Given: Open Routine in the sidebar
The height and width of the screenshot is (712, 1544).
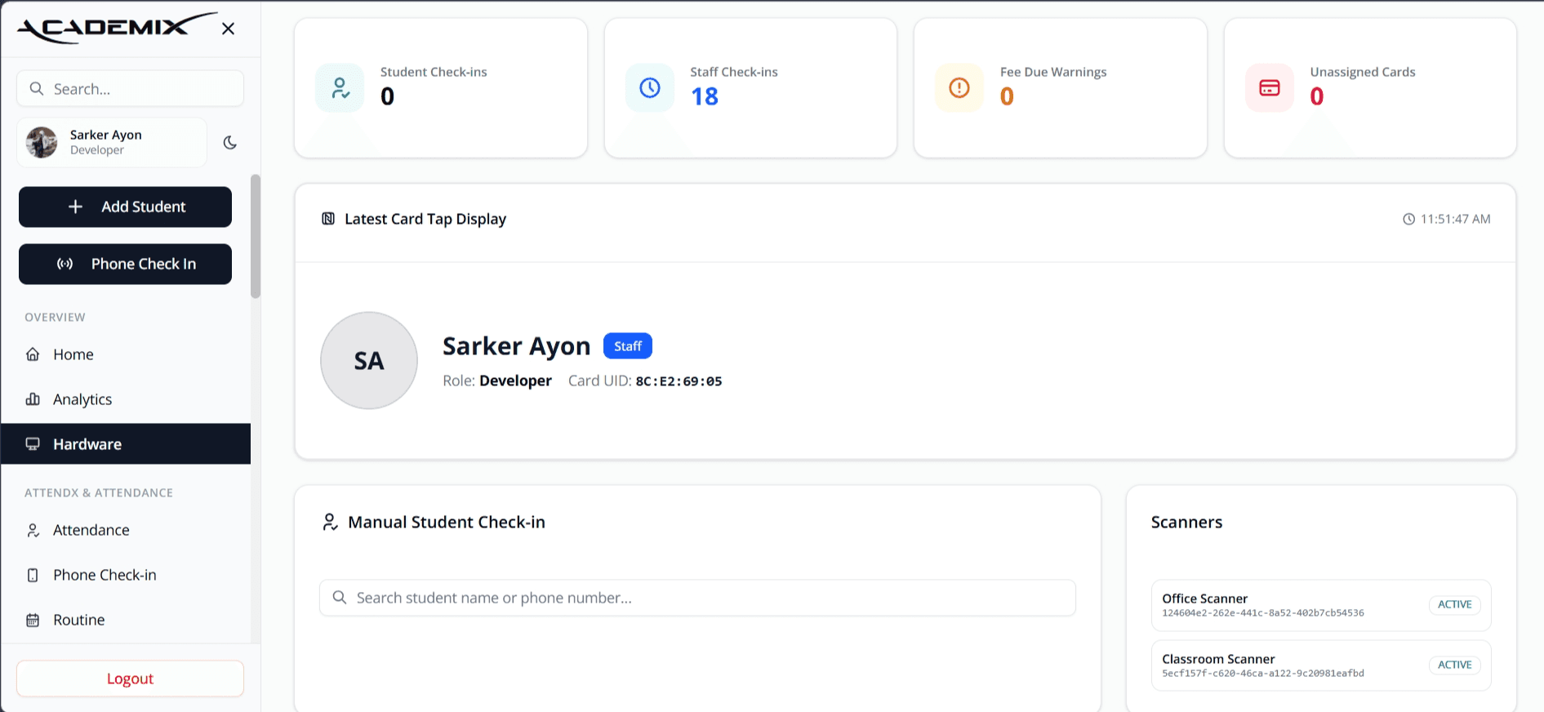Looking at the screenshot, I should tap(126, 620).
